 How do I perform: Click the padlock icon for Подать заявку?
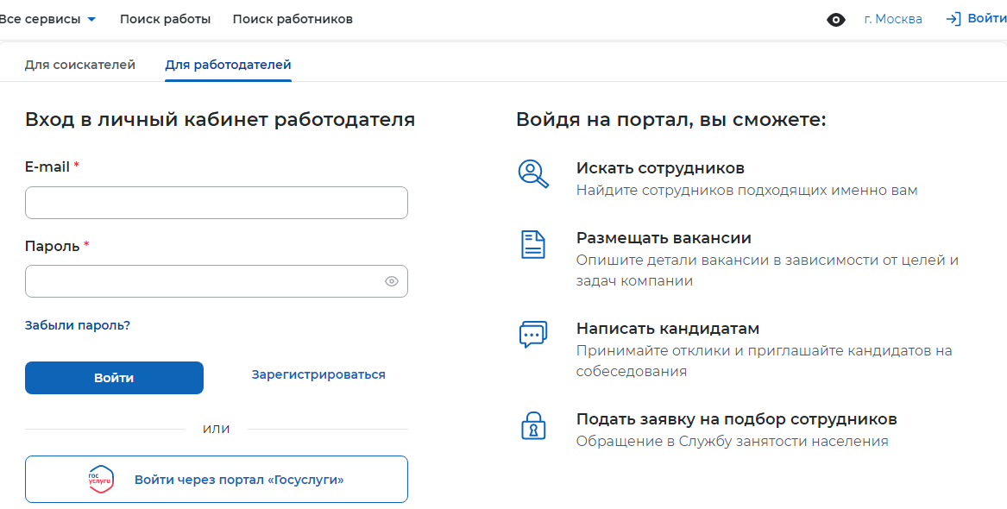pos(533,425)
